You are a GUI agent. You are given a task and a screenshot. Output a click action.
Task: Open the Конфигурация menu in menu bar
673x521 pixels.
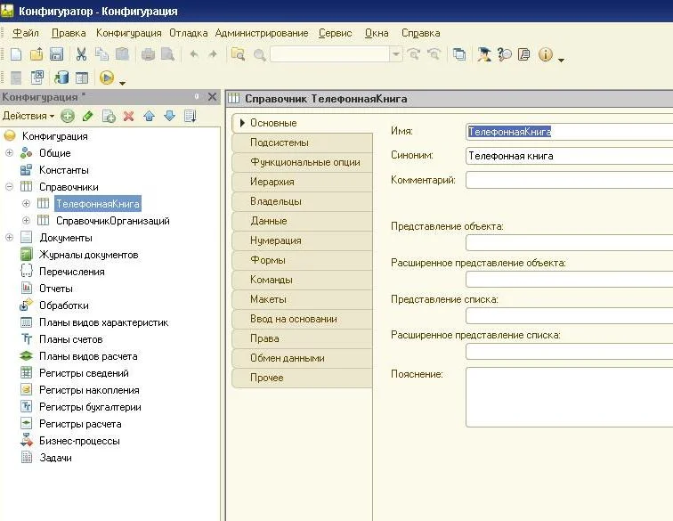(128, 33)
